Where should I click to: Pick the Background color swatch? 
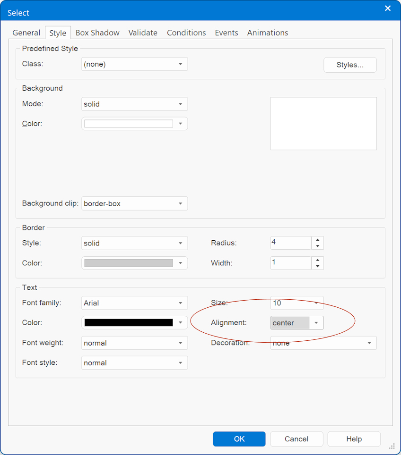129,124
